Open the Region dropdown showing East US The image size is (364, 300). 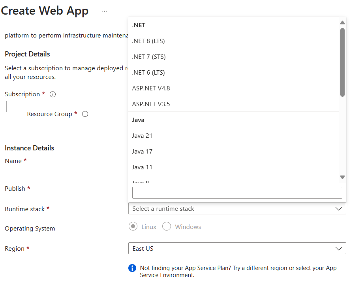click(x=237, y=249)
